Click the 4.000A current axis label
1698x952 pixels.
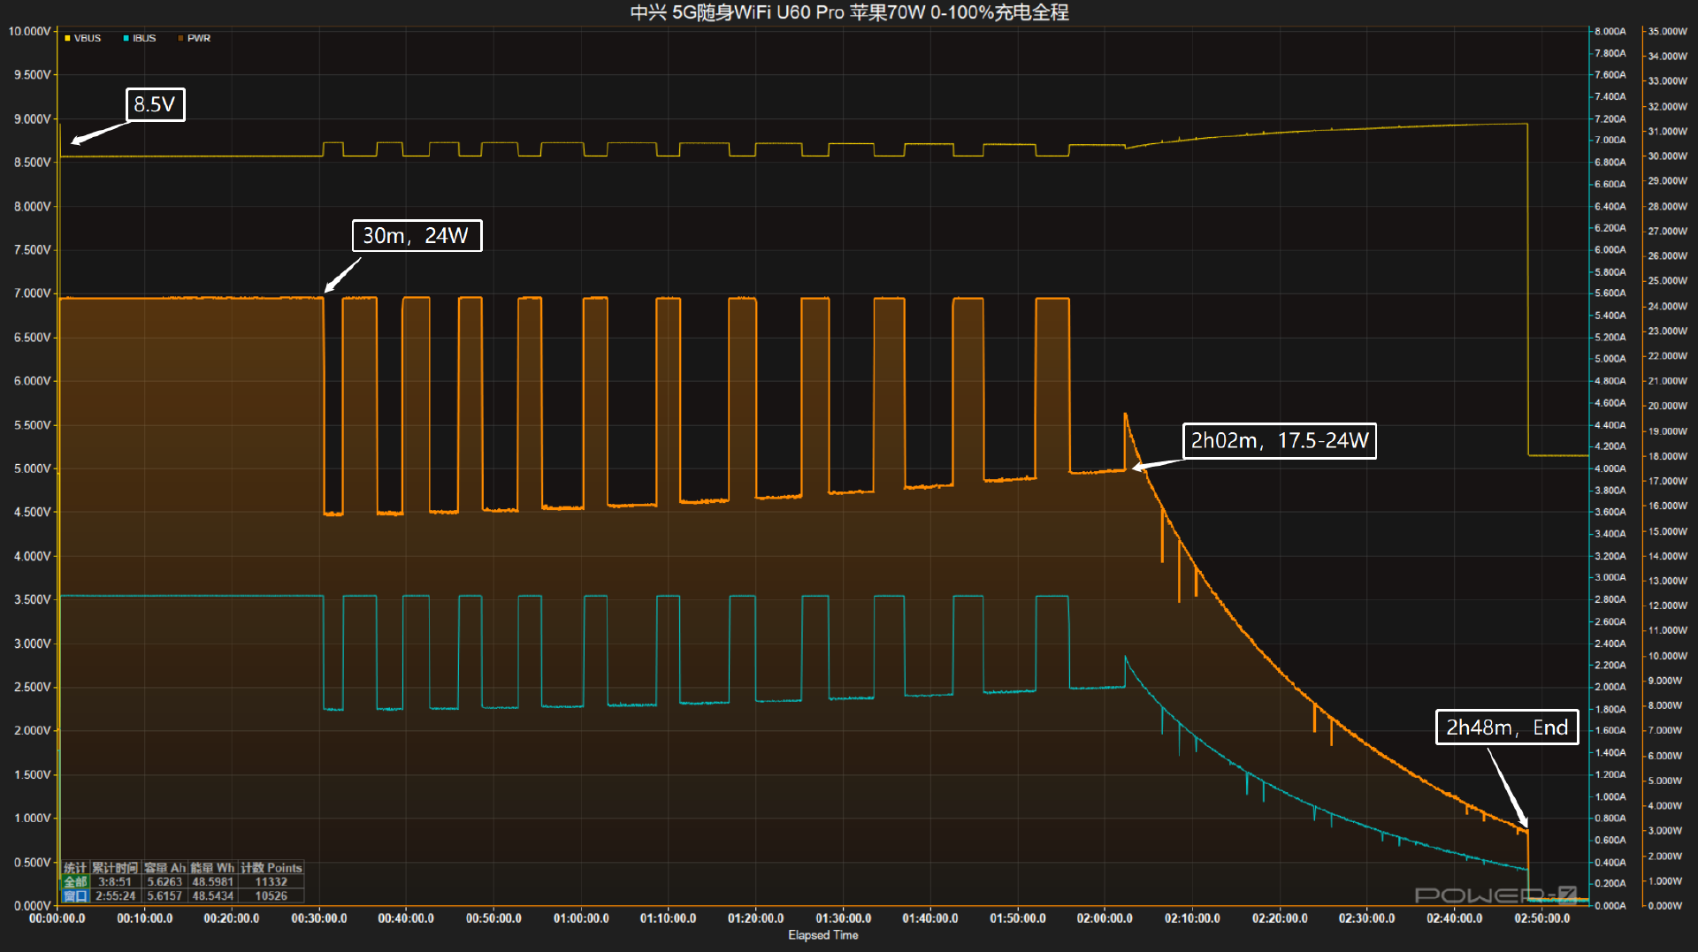pos(1610,468)
